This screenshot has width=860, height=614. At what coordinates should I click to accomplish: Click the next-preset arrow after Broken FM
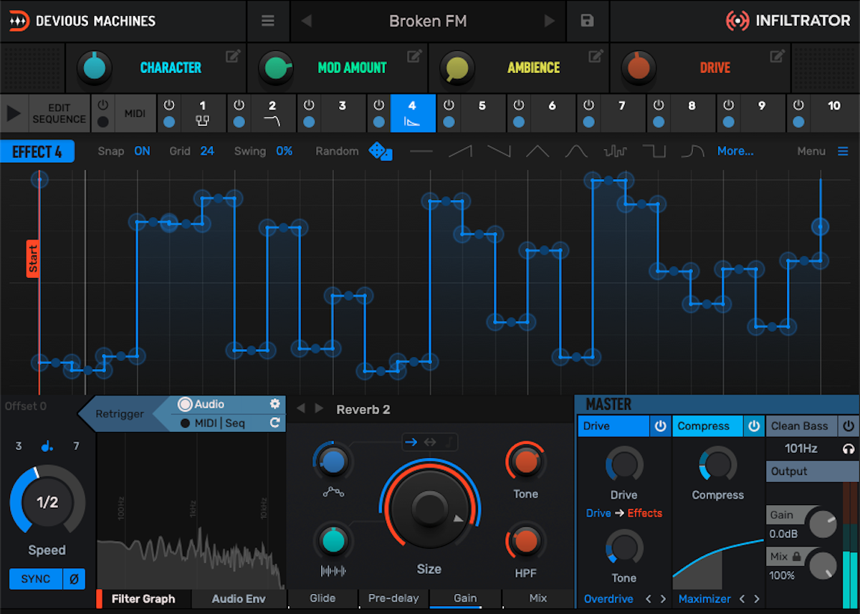pos(550,21)
